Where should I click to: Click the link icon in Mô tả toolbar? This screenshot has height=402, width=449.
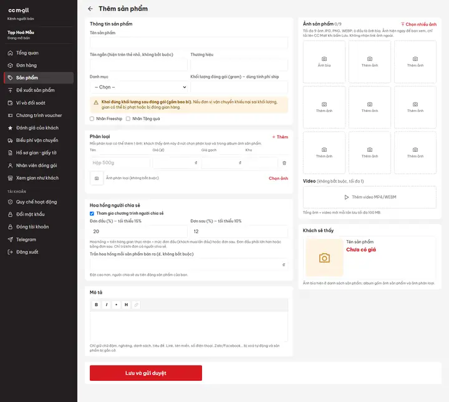point(137,304)
